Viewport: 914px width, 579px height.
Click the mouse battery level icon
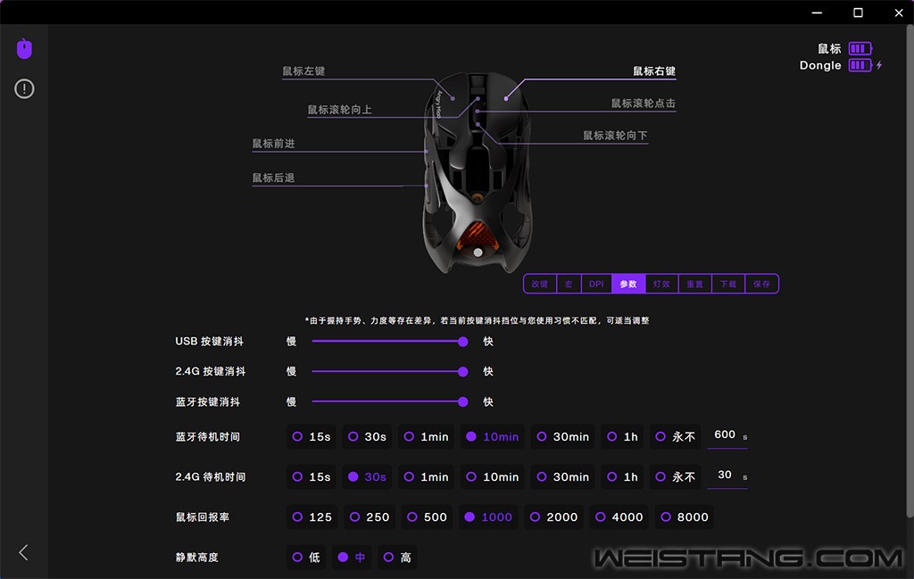point(860,49)
